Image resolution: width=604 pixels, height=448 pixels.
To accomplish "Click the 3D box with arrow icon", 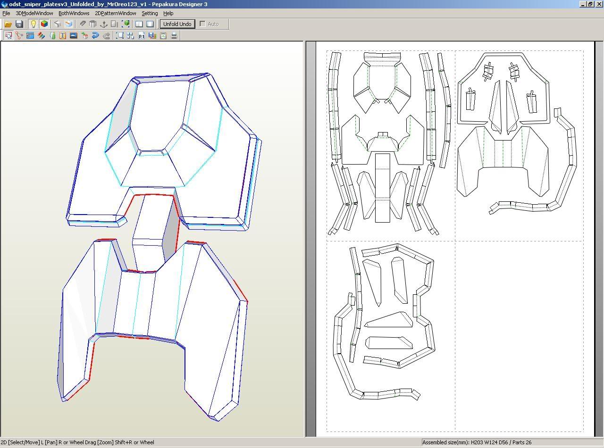I will [84, 35].
